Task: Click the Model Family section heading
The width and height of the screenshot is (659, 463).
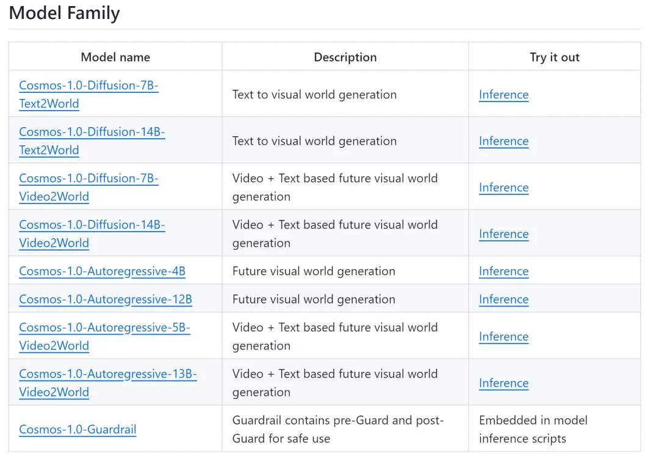Action: 64,13
